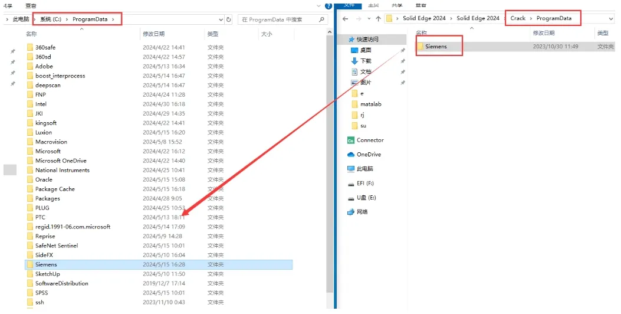Select the Oracle folder icon

click(x=30, y=179)
